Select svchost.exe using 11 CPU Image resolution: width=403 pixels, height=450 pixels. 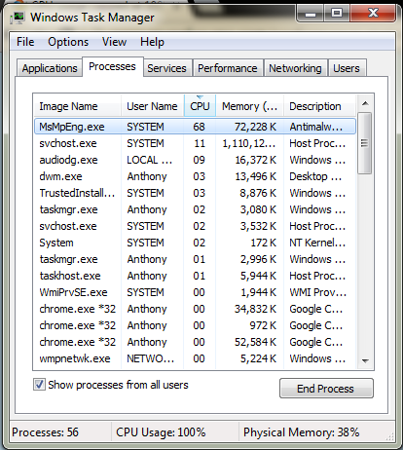[195, 143]
